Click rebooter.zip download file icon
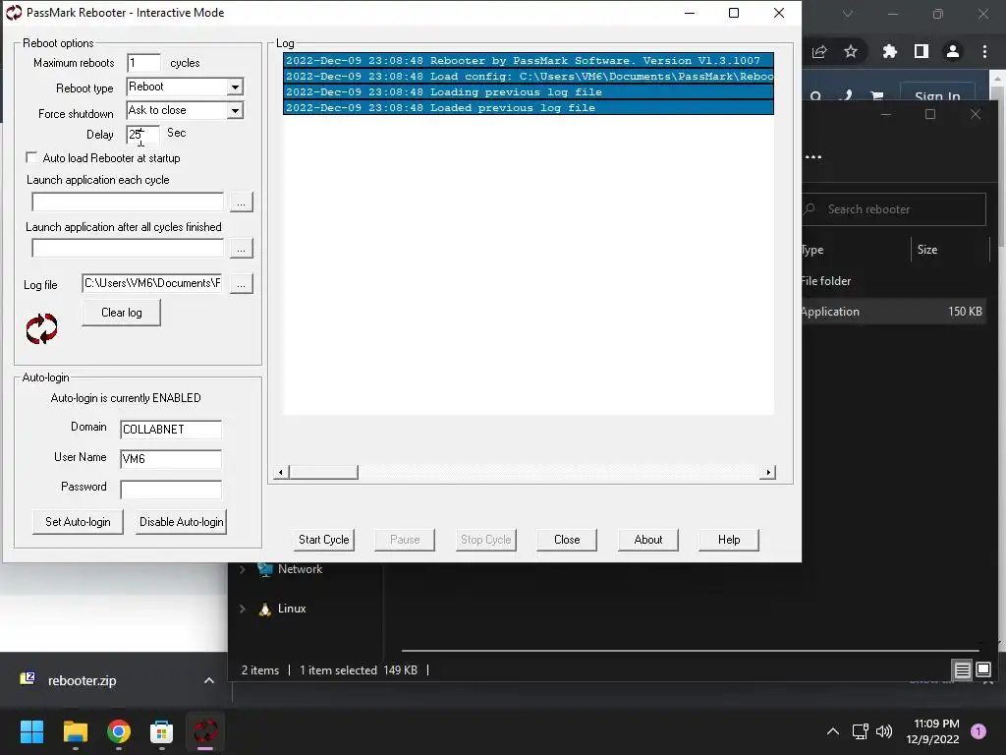Screen dimensions: 1006x755 coord(28,678)
